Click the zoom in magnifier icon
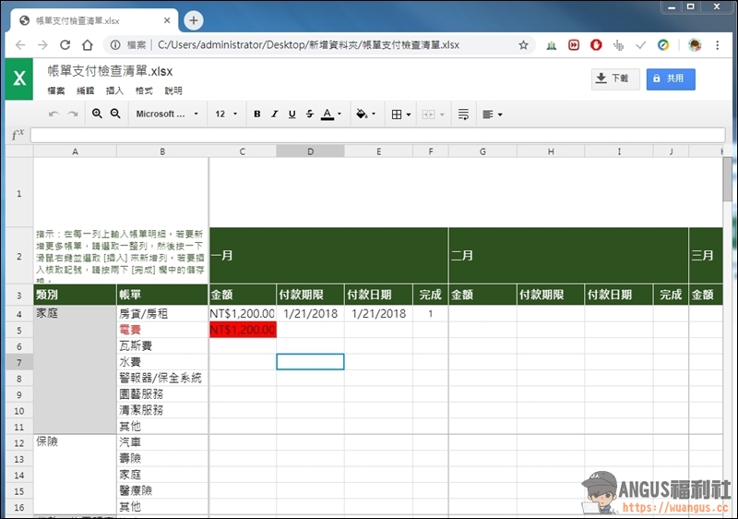Image resolution: width=738 pixels, height=519 pixels. pyautogui.click(x=97, y=114)
